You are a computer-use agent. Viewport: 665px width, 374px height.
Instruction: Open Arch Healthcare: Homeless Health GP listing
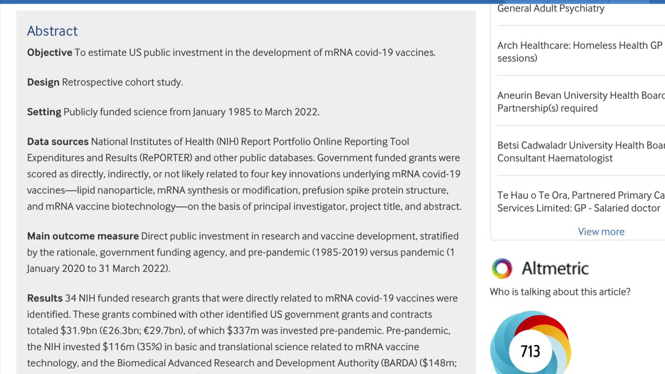coord(581,51)
